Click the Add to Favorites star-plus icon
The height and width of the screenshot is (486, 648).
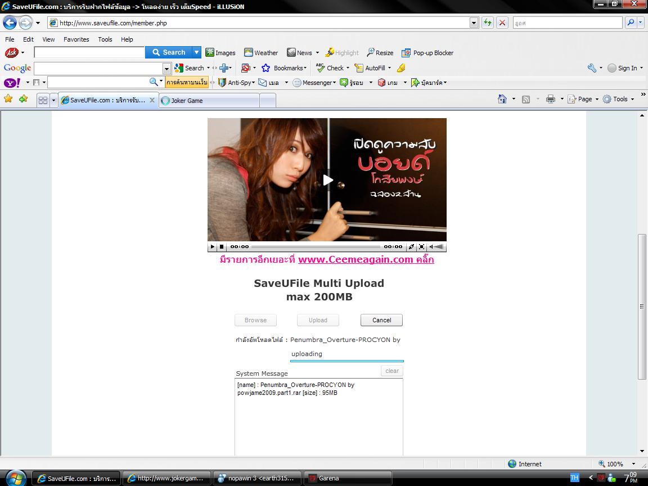23,99
